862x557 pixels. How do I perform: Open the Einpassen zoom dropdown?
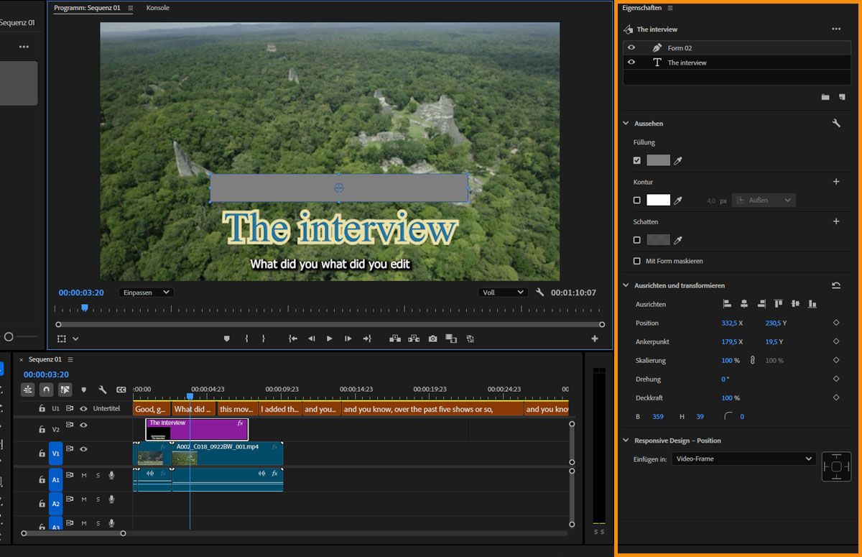146,293
